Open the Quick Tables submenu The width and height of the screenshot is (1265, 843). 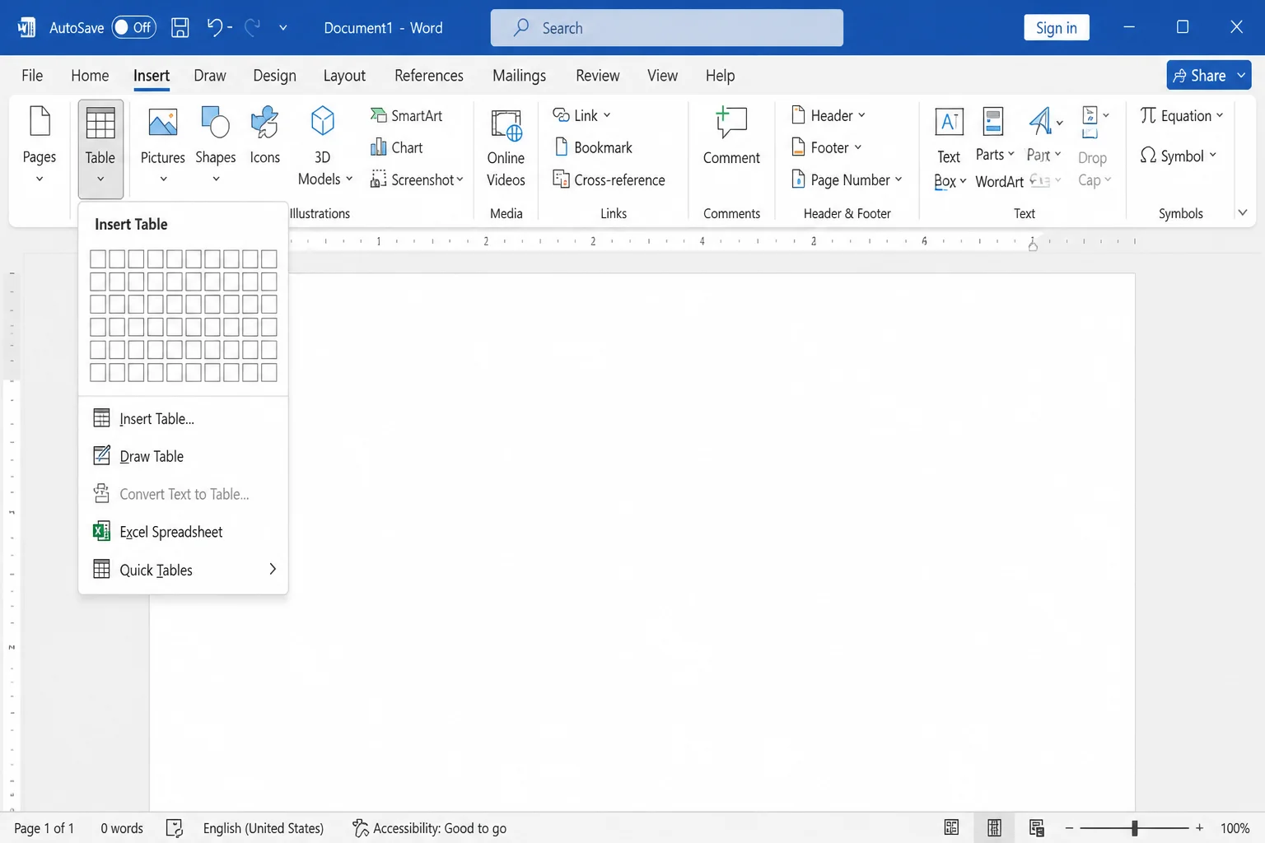click(183, 570)
